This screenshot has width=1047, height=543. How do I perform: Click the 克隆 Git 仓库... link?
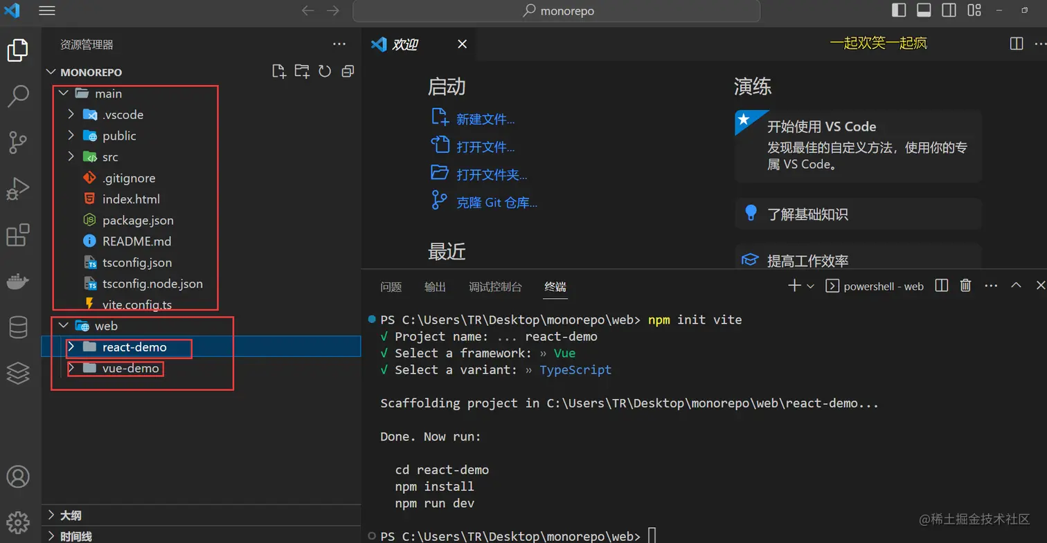click(x=496, y=203)
